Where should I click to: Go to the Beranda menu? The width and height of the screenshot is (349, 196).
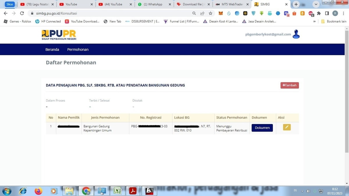tap(52, 49)
